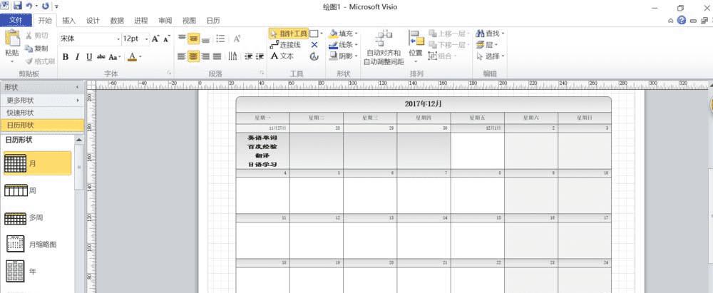The image size is (713, 293).
Task: Click the Save icon in quick access toolbar
Action: coord(18,6)
